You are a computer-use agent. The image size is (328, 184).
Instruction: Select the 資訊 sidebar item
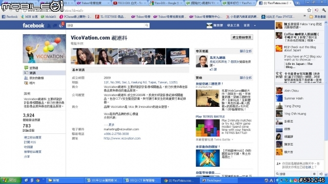pyautogui.click(x=44, y=73)
